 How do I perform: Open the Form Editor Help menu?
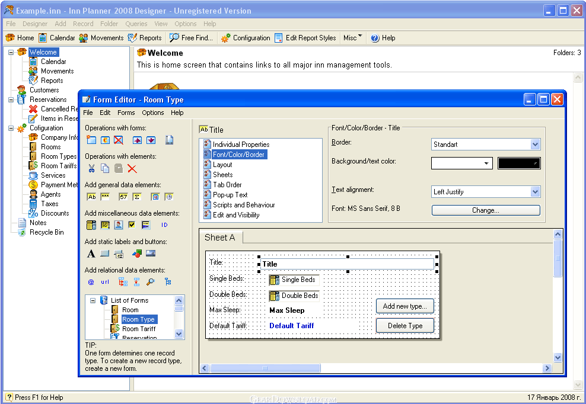[x=177, y=113]
